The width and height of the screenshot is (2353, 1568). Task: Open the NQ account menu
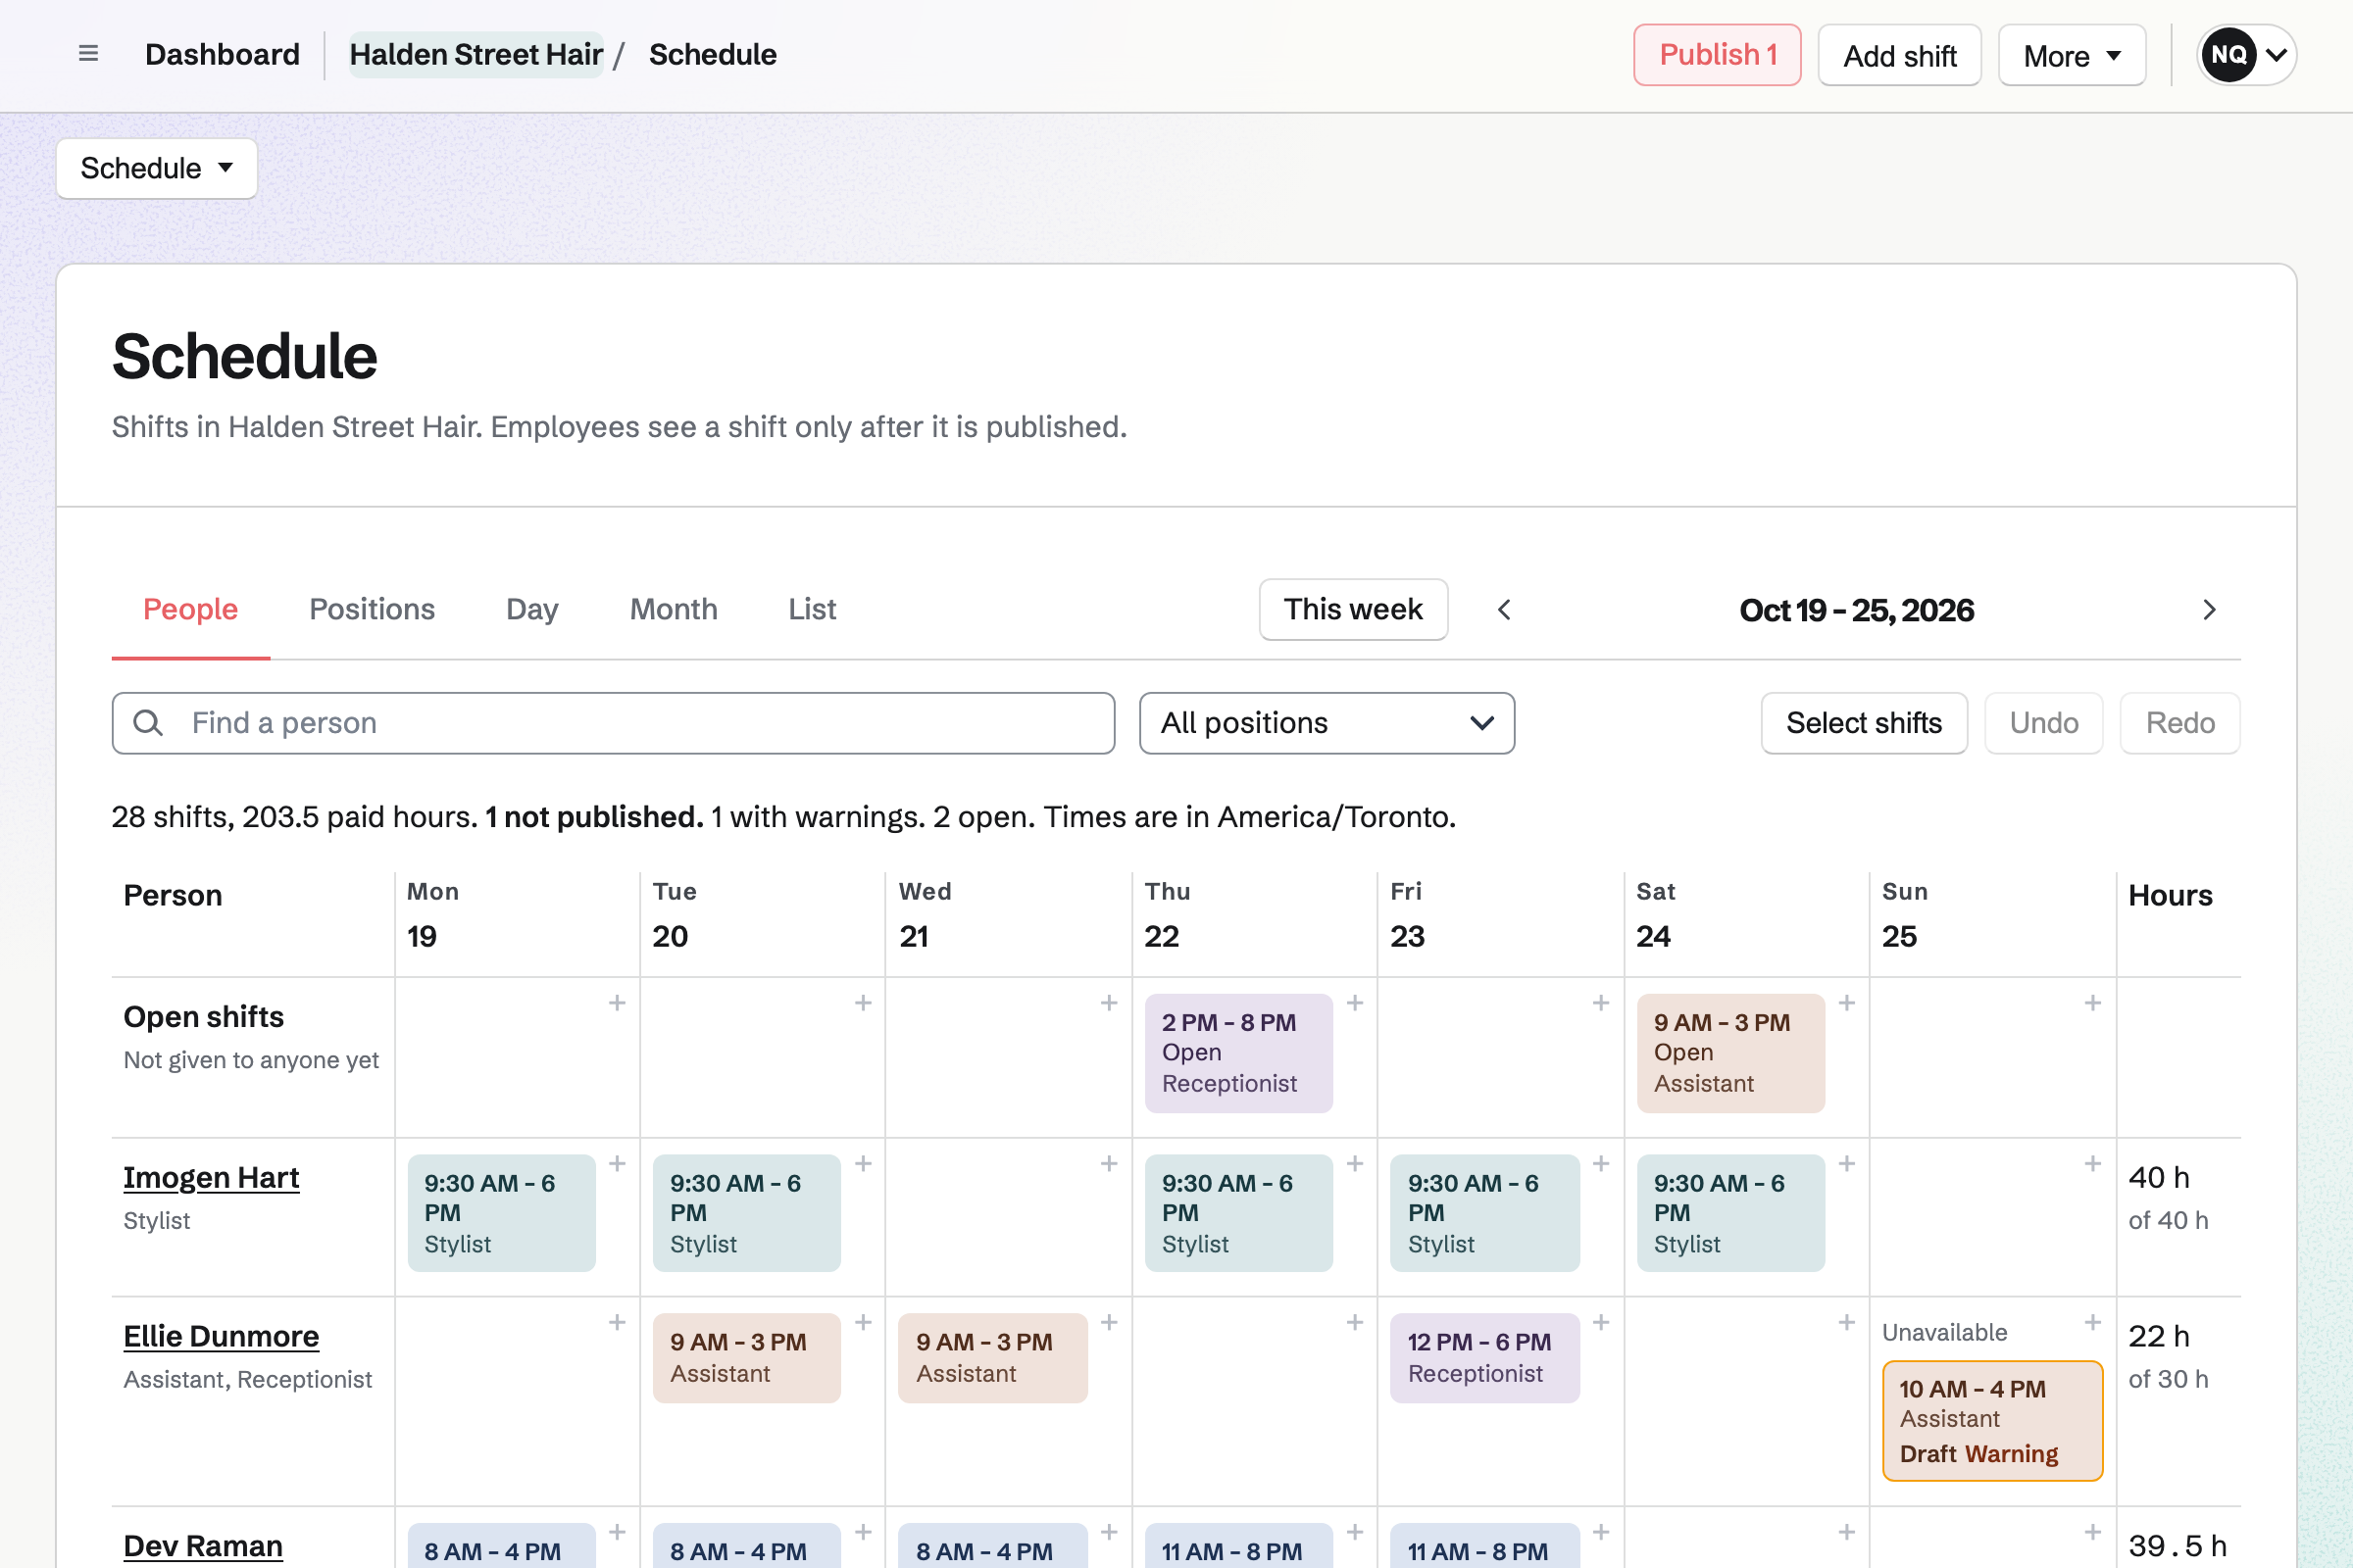click(2246, 55)
